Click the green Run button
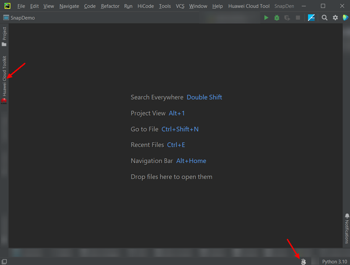The image size is (350, 265). (266, 17)
